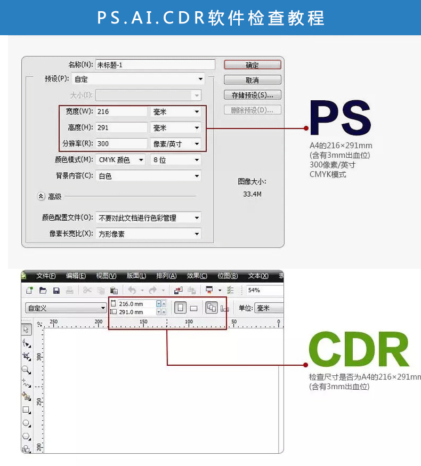Select the Pick arrow tool
This screenshot has height=466, width=421.
click(x=26, y=329)
